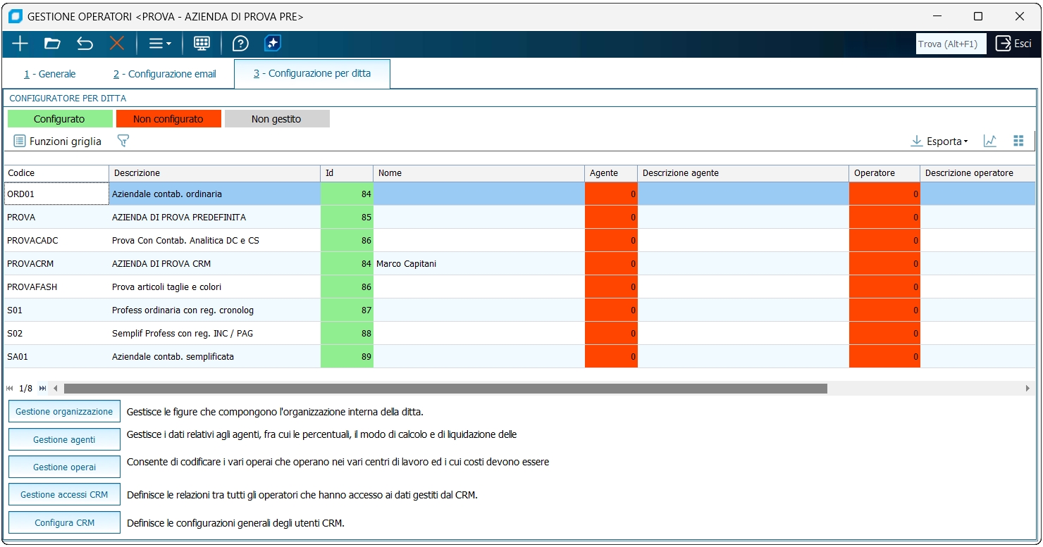Click the virtual keyboard toolbar icon
Viewport: 1043px width, 547px height.
202,44
